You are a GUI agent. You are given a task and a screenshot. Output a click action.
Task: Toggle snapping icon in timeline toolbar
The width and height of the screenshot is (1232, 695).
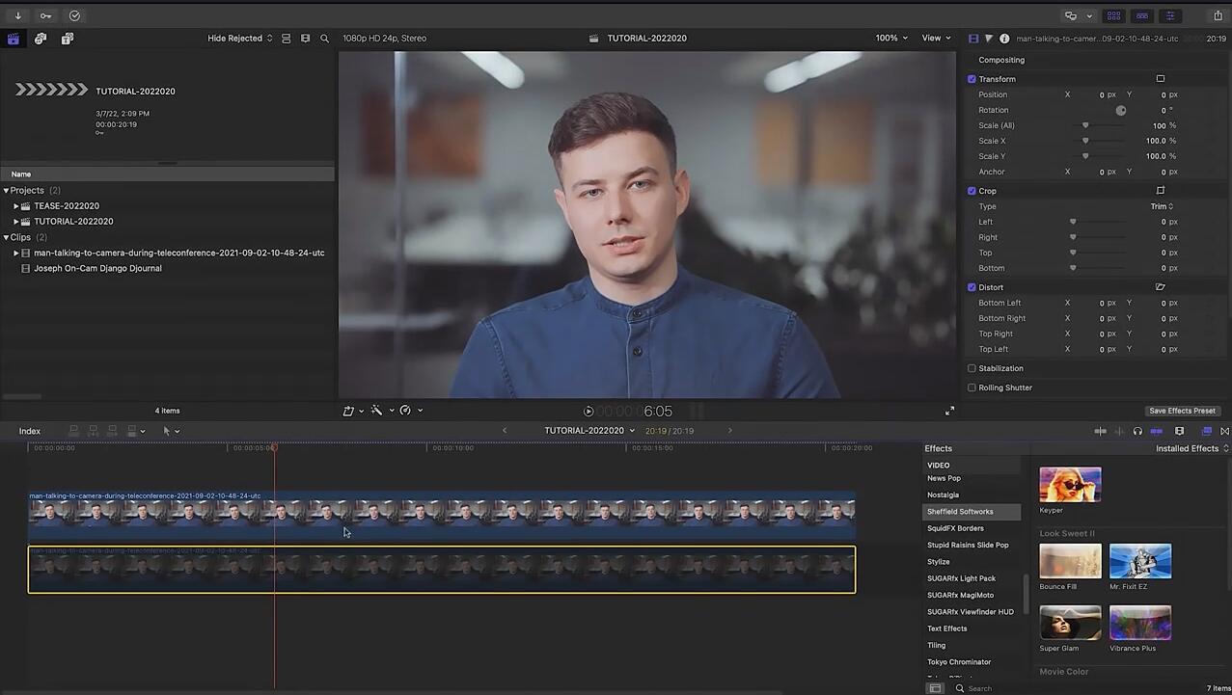coord(1157,431)
